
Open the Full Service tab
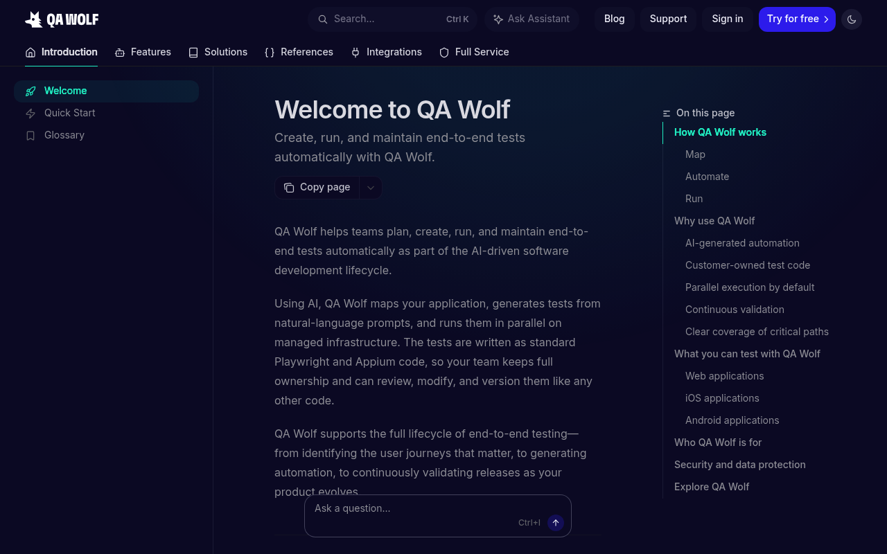[474, 52]
